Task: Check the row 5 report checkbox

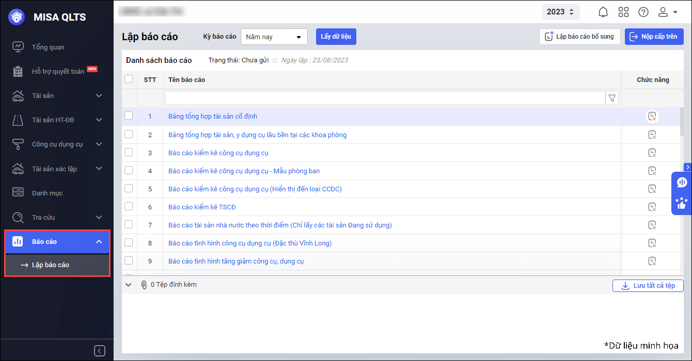Action: tap(129, 188)
